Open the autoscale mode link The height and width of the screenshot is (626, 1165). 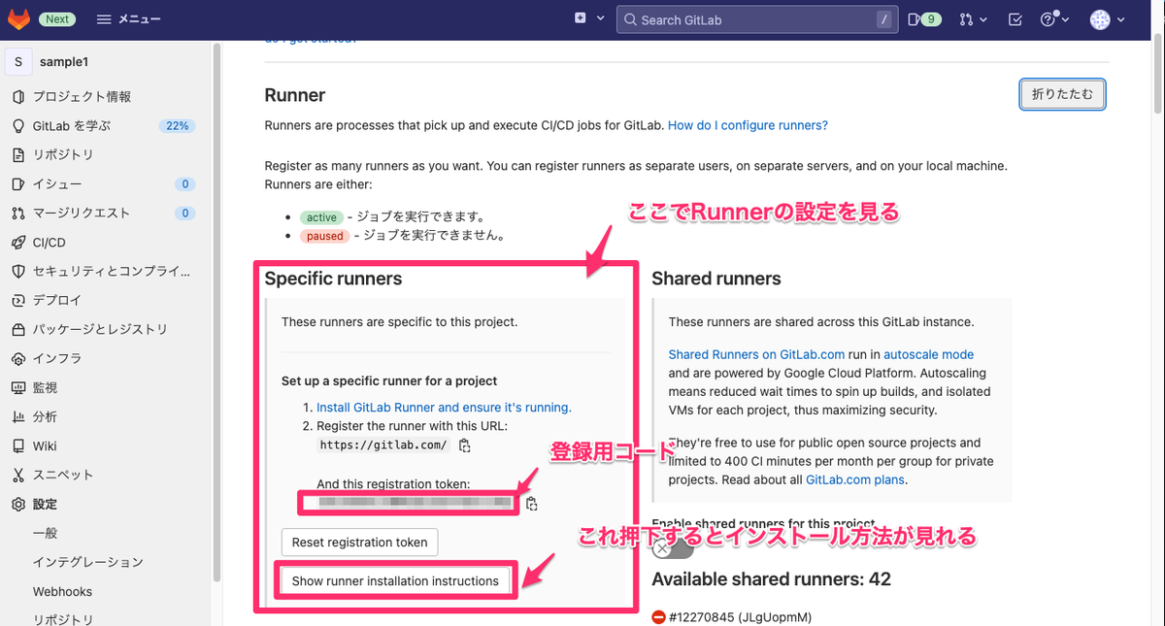coord(928,355)
